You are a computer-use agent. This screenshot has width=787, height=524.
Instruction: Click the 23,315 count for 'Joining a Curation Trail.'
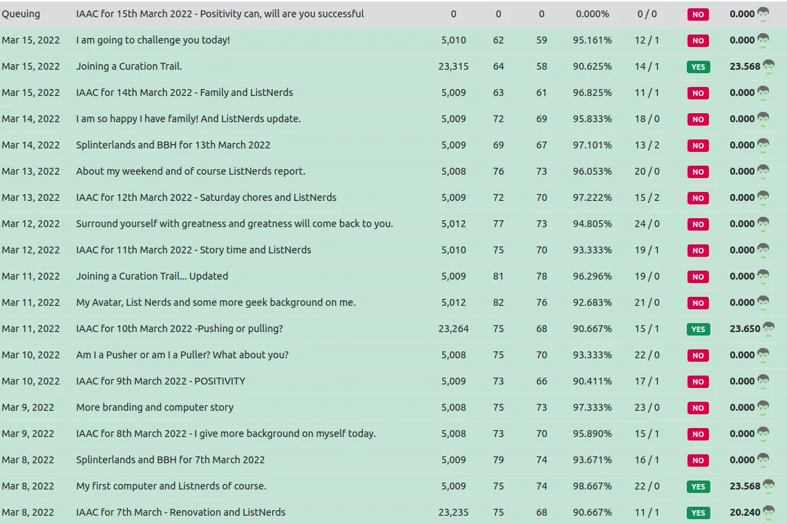(453, 66)
